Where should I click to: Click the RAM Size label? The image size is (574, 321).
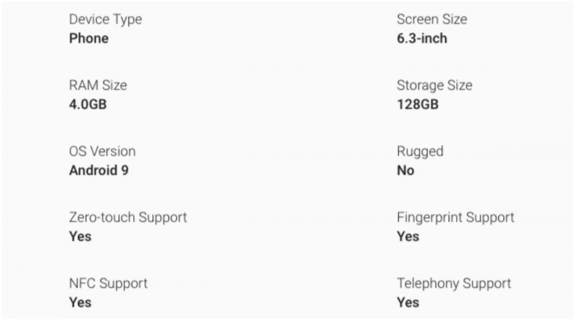point(98,85)
